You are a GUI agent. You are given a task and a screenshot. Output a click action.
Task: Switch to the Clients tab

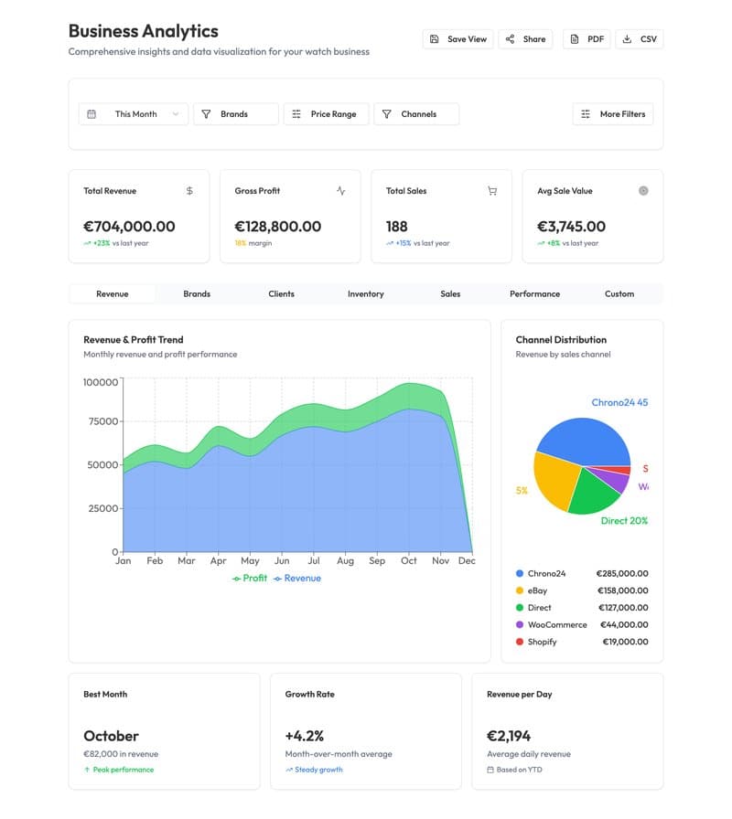click(281, 294)
